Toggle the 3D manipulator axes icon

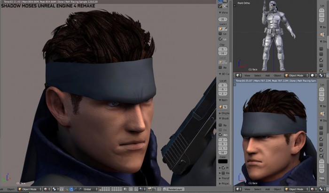tap(67, 189)
